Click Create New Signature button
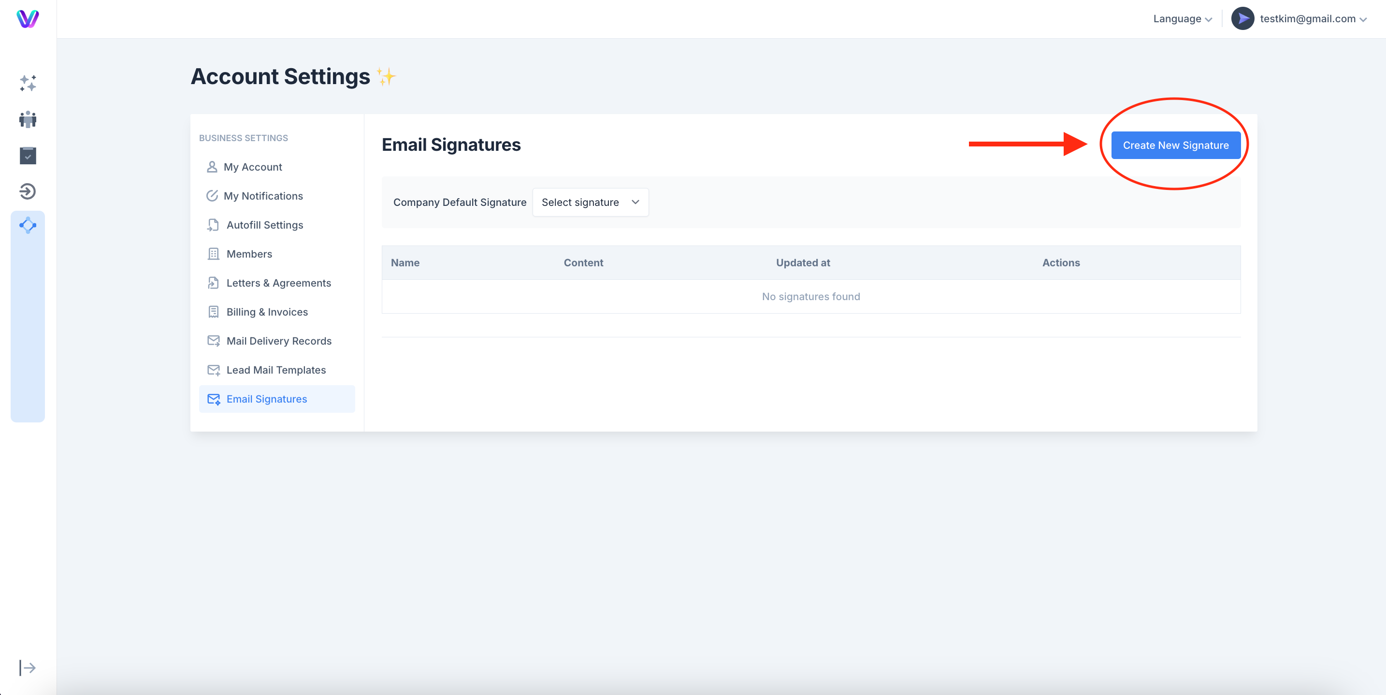This screenshot has width=1386, height=695. (x=1176, y=145)
